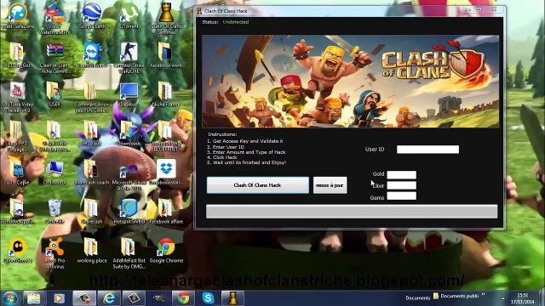
Task: Open the Ordinateur computer icon
Action: tap(54, 173)
